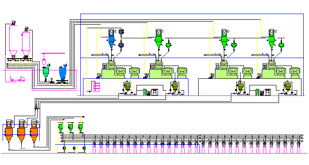Select the pink stacked rack symbol
The image size is (309, 165).
[97, 87]
